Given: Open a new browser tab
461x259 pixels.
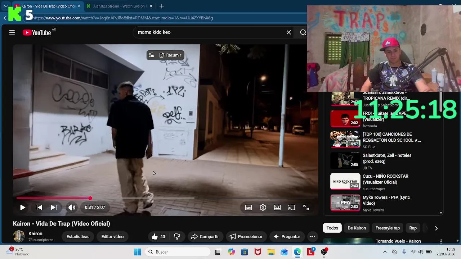Looking at the screenshot, I should [x=162, y=6].
